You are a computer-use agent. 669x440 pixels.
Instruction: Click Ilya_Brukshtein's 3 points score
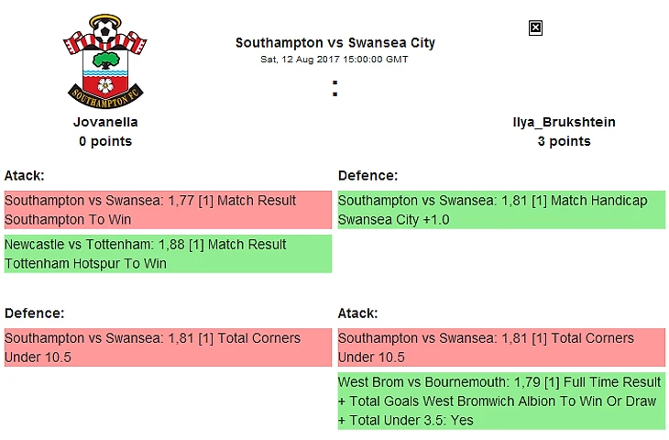point(564,141)
